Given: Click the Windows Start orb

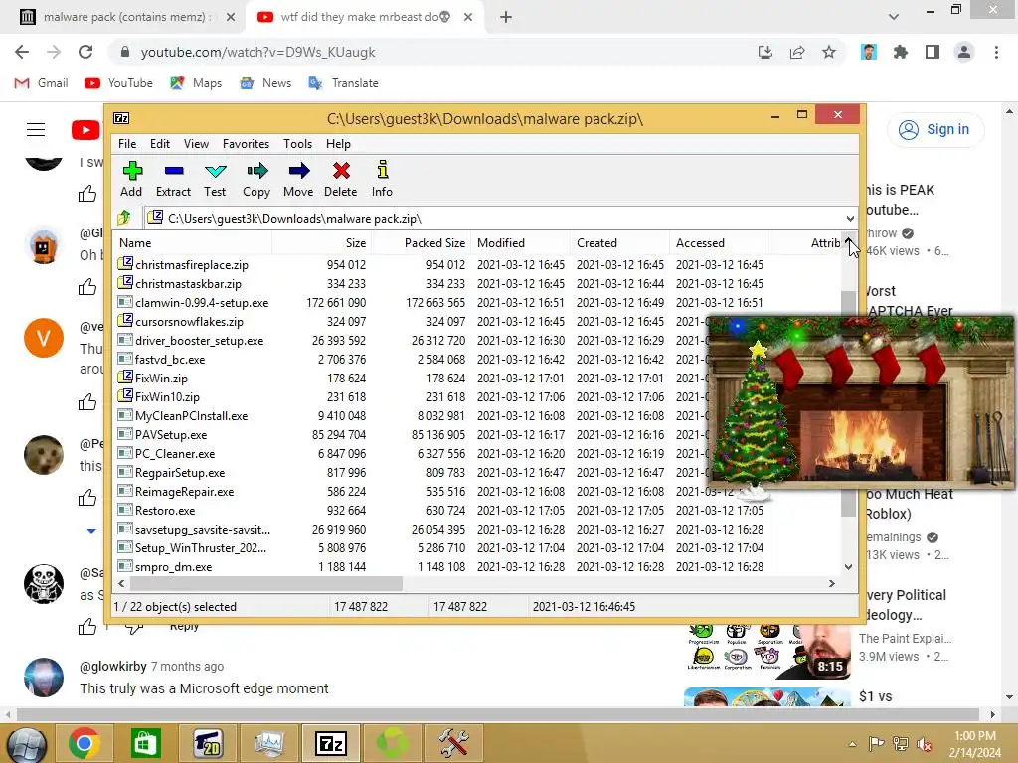Looking at the screenshot, I should (x=26, y=743).
